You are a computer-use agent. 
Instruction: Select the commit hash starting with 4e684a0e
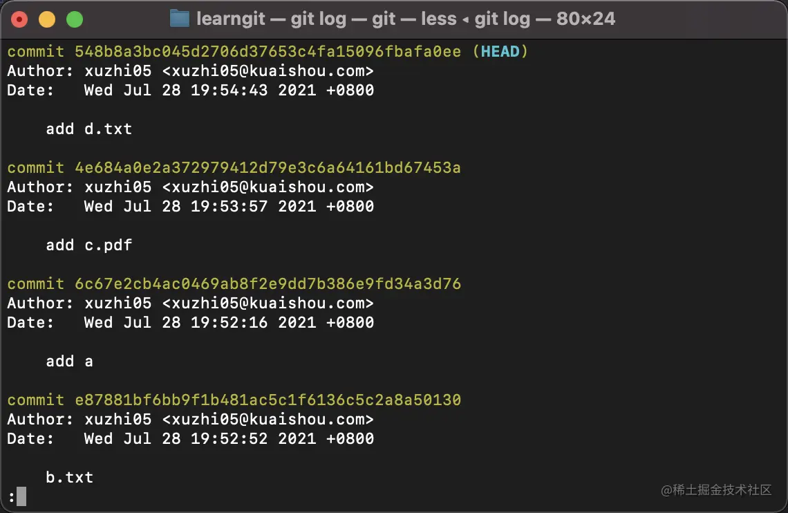pos(268,167)
